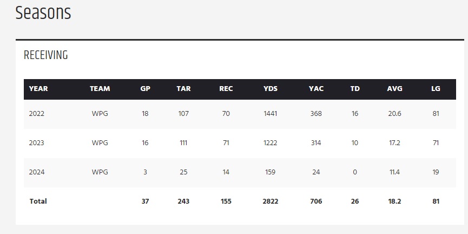The width and height of the screenshot is (468, 234).
Task: Click the Total row label
Action: click(x=38, y=201)
